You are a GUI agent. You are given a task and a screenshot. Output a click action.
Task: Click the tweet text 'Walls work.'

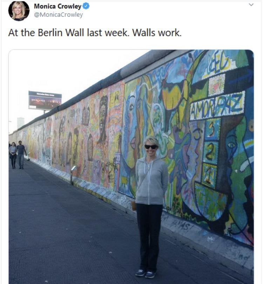157,33
